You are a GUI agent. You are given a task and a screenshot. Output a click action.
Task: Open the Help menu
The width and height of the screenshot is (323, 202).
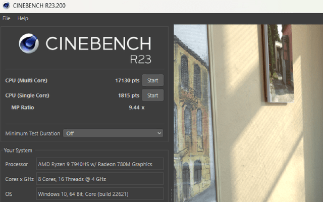coord(23,18)
